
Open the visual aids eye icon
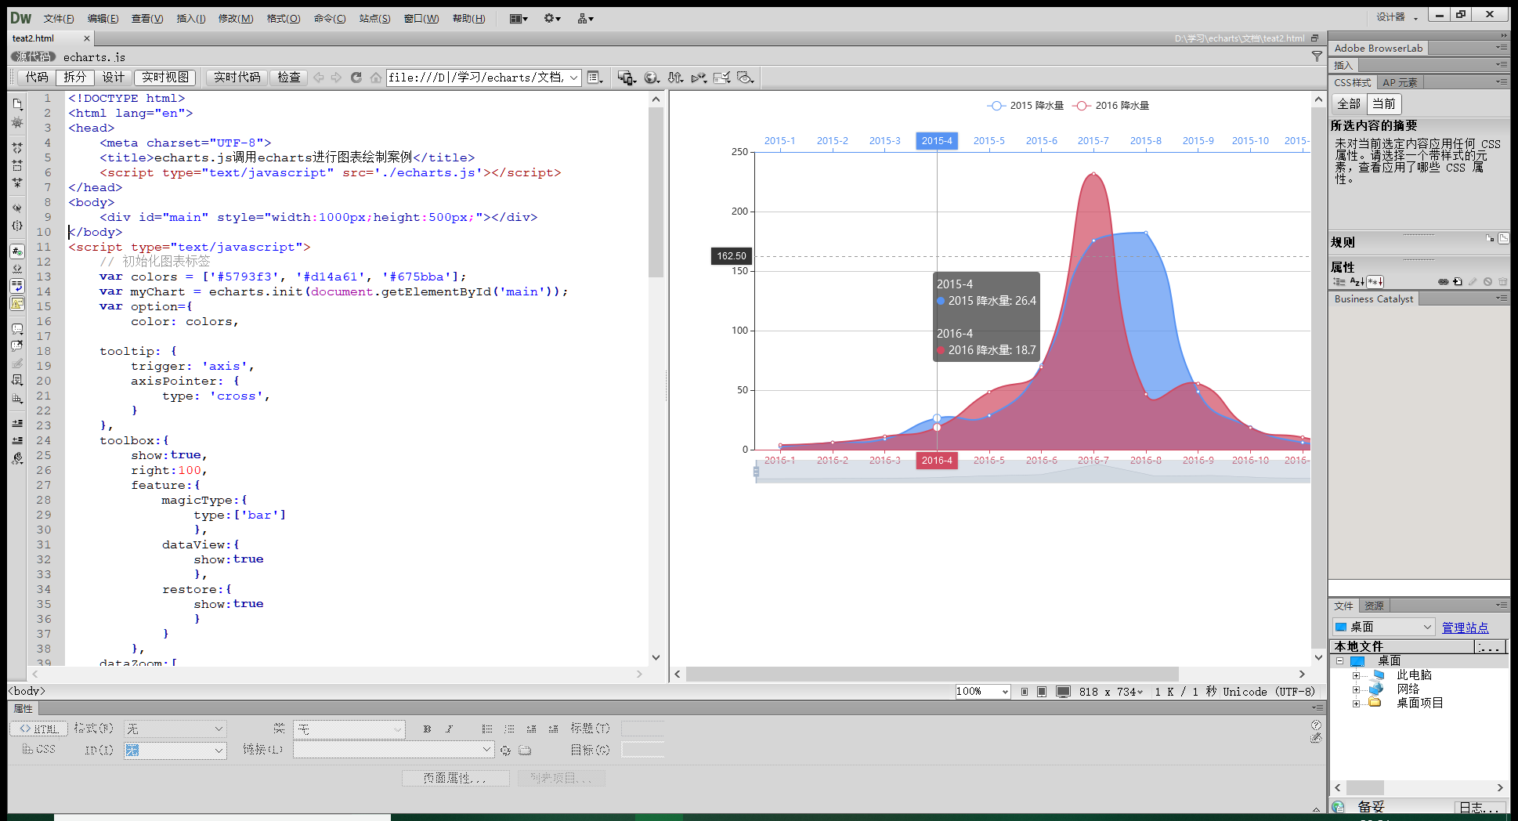746,77
